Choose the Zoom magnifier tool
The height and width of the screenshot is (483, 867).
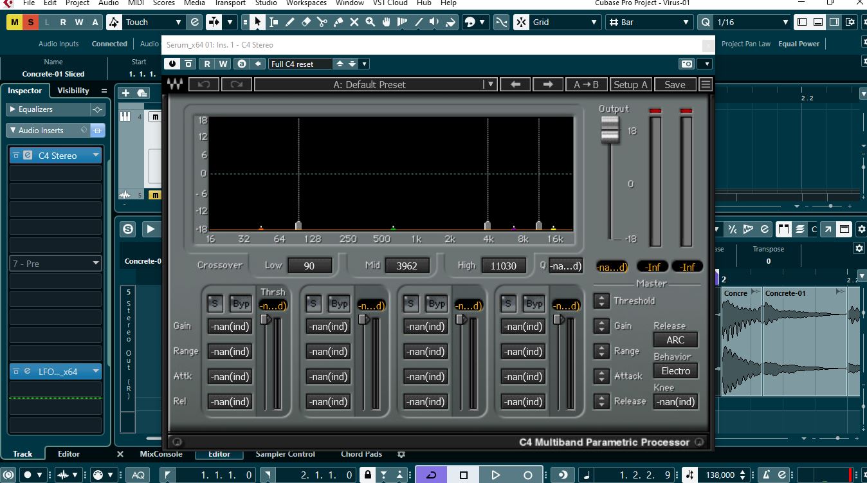click(x=370, y=22)
